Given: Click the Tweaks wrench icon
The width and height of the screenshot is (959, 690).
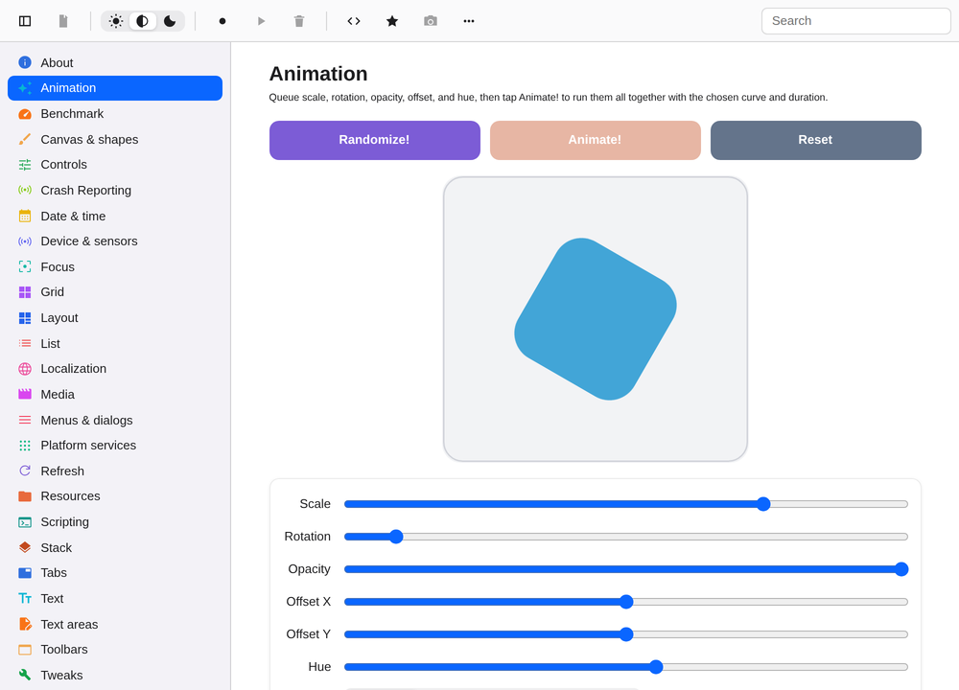Looking at the screenshot, I should [x=25, y=675].
